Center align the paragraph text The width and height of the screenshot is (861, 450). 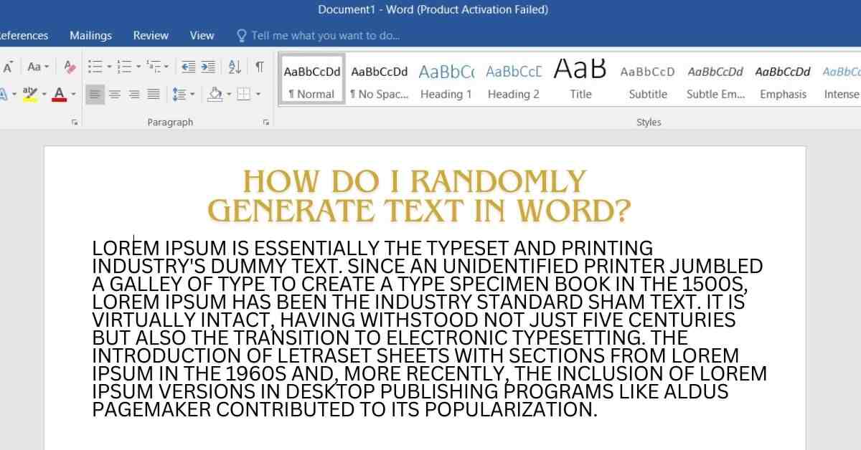coord(115,94)
